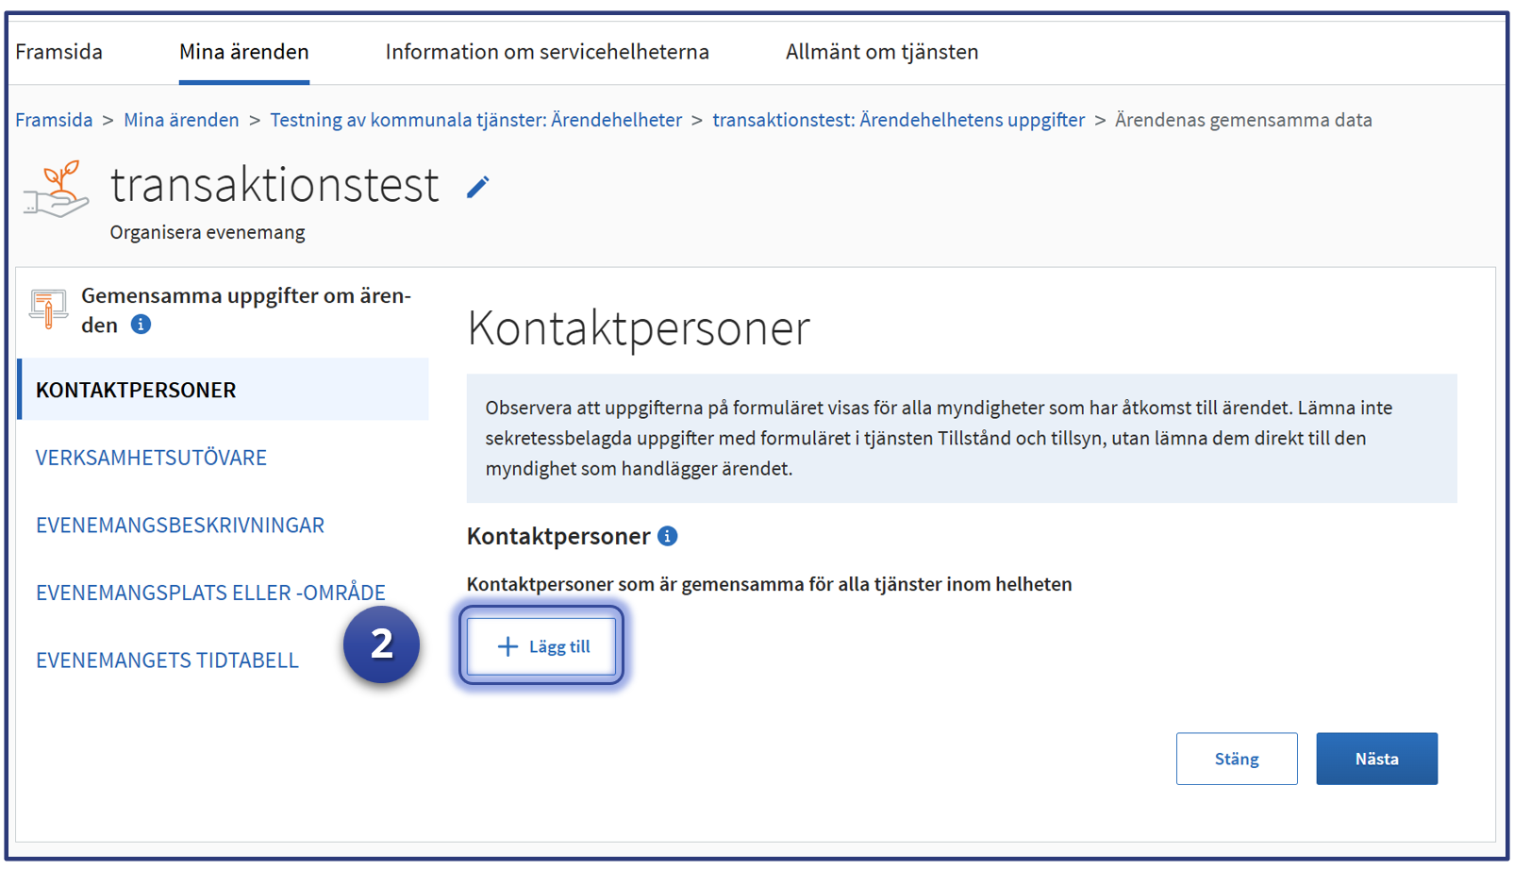Click info icon next to Gemensamma uppgifter heading
The height and width of the screenshot is (869, 1514).
[x=141, y=325]
